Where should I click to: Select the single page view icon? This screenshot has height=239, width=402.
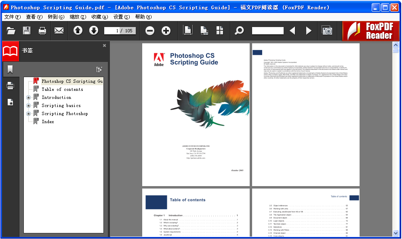pos(188,31)
